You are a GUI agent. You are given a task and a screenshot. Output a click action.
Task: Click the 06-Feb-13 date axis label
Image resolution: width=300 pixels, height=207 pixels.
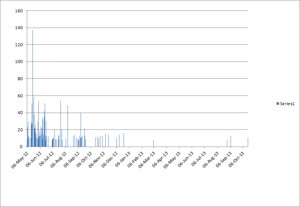[x=135, y=159]
